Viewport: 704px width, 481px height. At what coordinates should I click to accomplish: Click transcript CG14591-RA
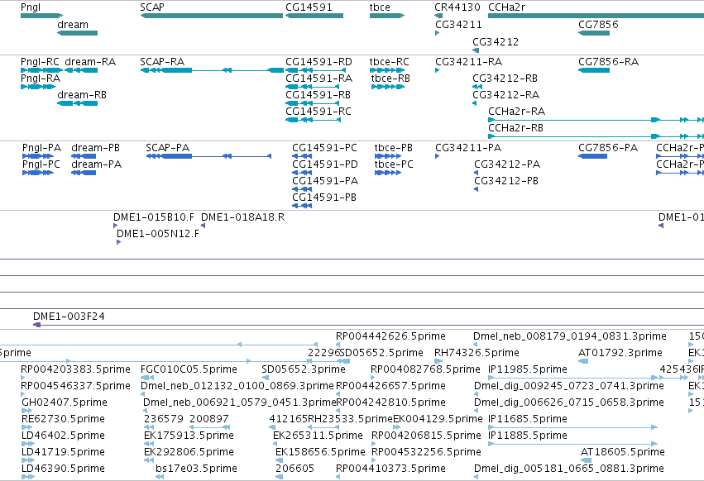[x=318, y=79]
